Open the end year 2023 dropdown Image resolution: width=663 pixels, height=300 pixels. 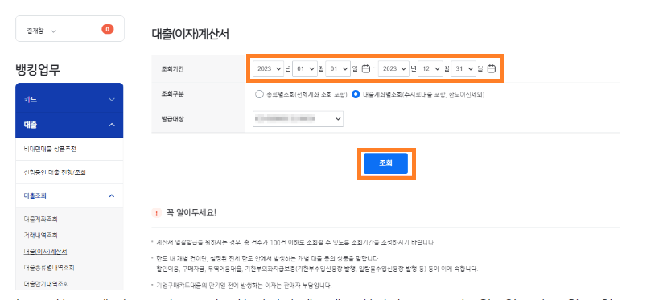(x=393, y=68)
